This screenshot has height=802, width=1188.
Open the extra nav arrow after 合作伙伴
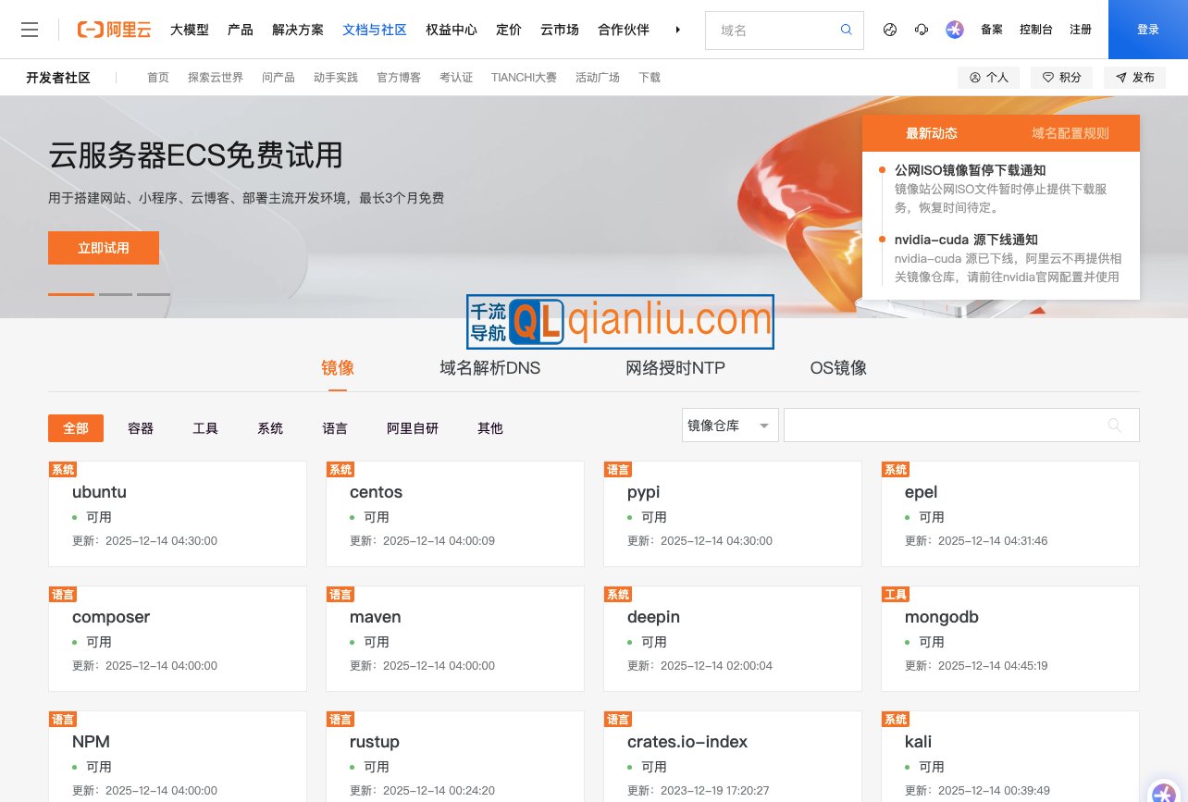click(x=678, y=30)
